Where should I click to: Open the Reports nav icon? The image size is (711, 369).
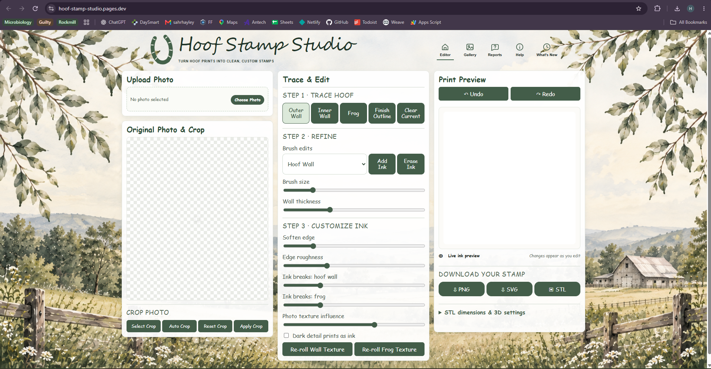[x=495, y=47]
